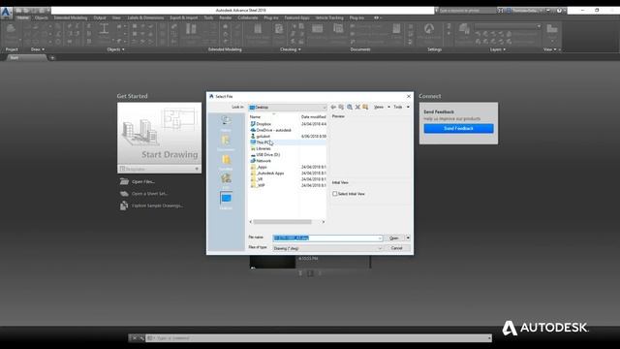Click the Open button in the Select File dialog

pyautogui.click(x=394, y=238)
